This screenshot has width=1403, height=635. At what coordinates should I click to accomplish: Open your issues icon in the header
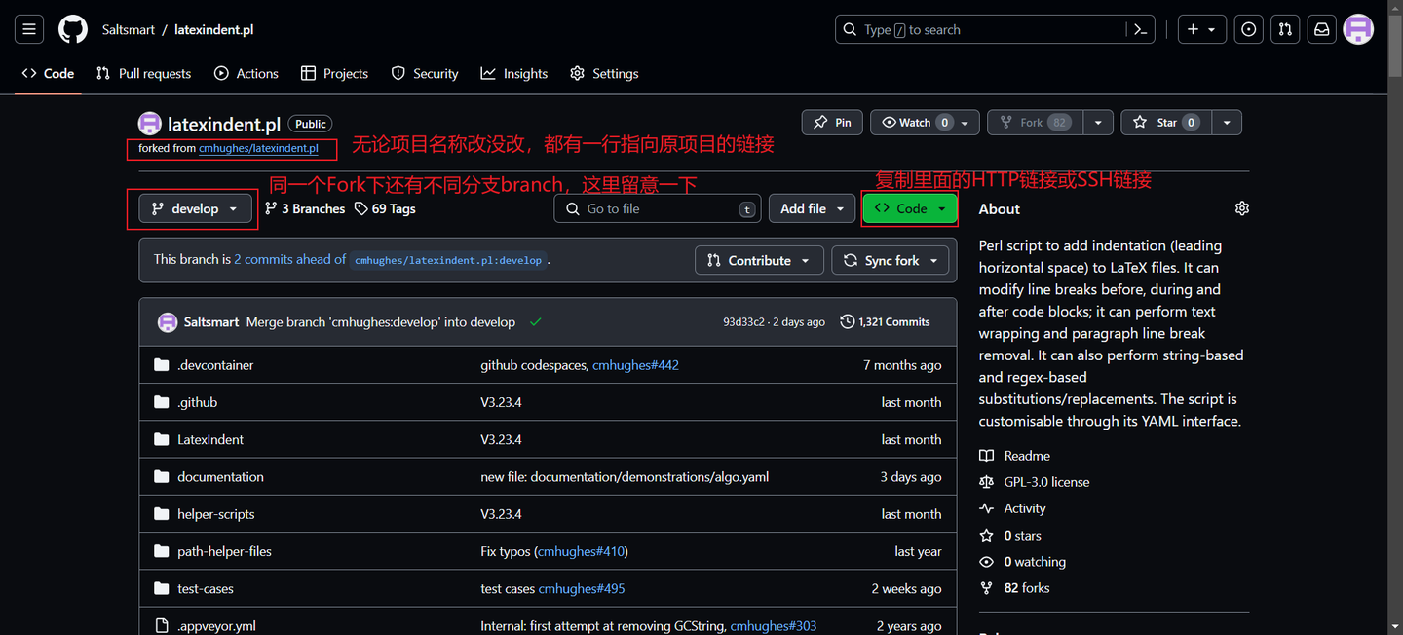[x=1248, y=29]
